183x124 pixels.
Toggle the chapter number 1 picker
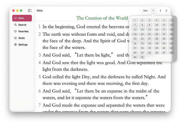pos(153,11)
